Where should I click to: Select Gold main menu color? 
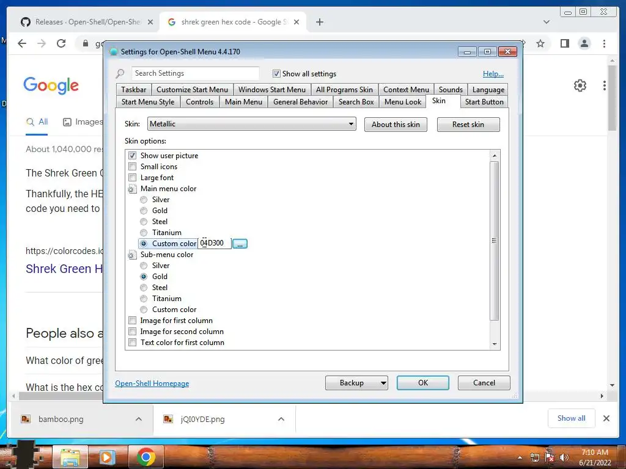tap(144, 211)
